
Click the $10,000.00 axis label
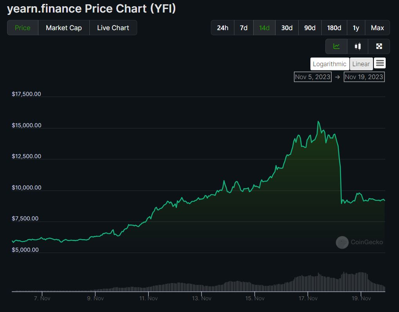pyautogui.click(x=27, y=188)
